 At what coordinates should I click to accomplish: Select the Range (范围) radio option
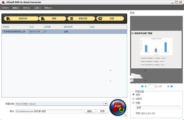tap(133, 103)
